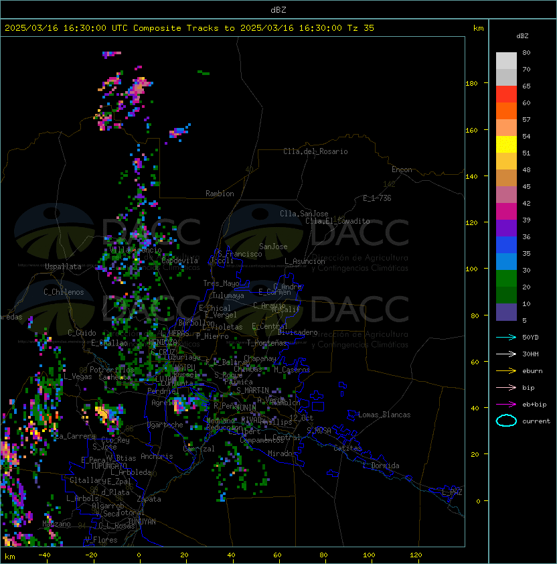This screenshot has width=557, height=564.
Task: Click the Tulumaya map label
Action: pyautogui.click(x=228, y=295)
